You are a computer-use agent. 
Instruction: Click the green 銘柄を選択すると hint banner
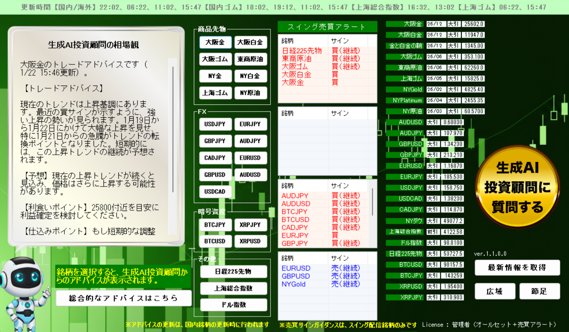(x=123, y=276)
